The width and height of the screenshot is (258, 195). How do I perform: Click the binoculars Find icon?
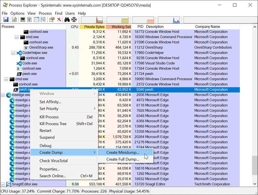pyautogui.click(x=67, y=20)
